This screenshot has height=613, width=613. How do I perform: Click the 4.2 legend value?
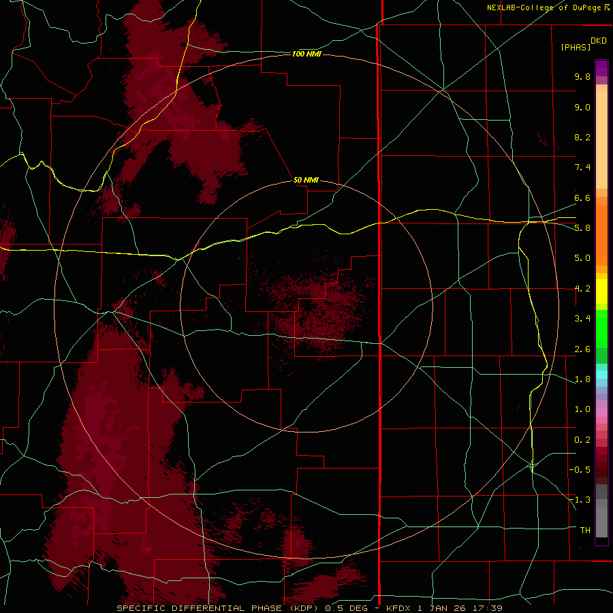(x=582, y=289)
